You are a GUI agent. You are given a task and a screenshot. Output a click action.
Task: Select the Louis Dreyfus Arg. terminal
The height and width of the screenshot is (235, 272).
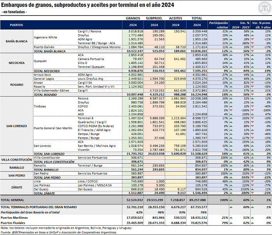coord(91,79)
